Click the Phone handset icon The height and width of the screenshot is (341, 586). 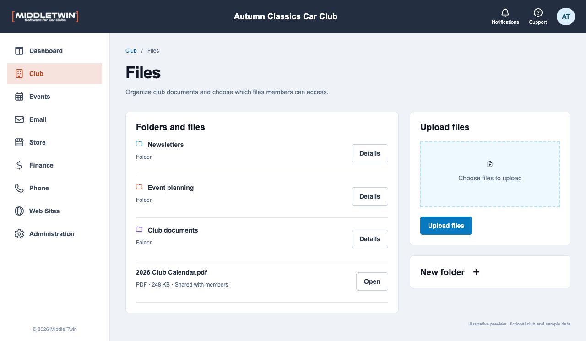click(x=19, y=188)
